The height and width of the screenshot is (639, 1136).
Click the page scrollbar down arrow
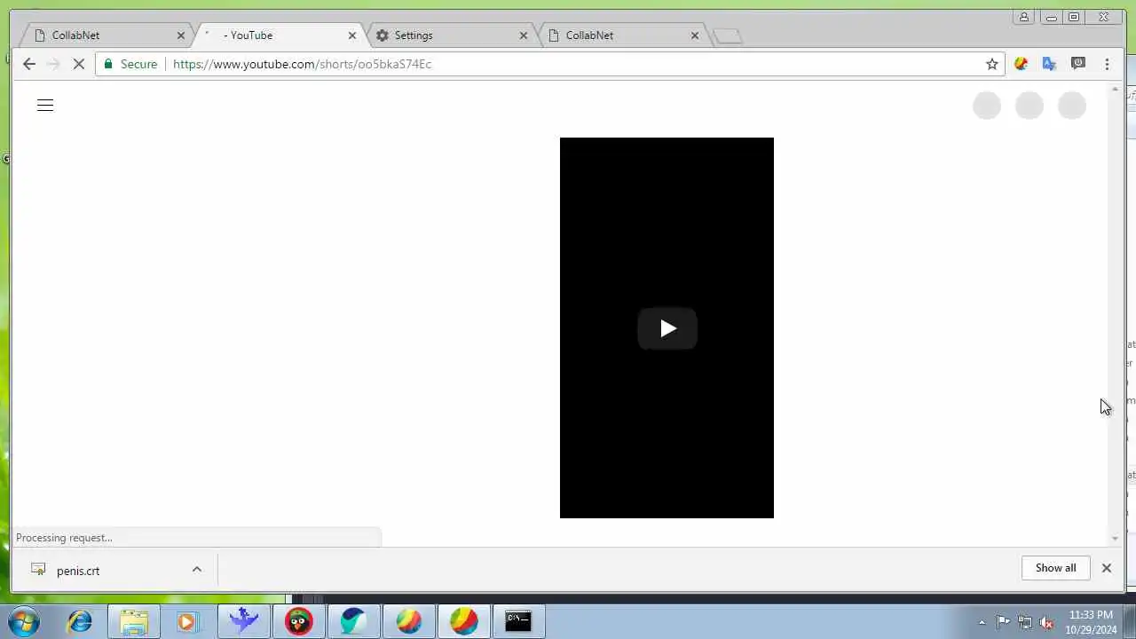[x=1116, y=539]
